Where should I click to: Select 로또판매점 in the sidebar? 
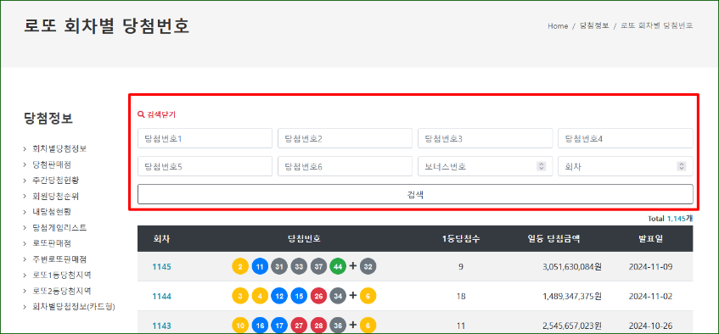pyautogui.click(x=52, y=243)
